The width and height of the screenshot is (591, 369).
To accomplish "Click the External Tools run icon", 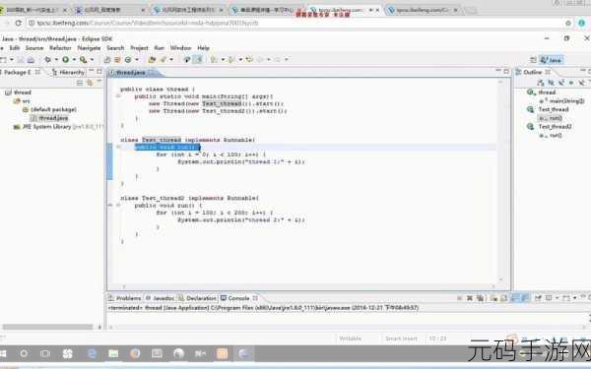I will point(83,59).
